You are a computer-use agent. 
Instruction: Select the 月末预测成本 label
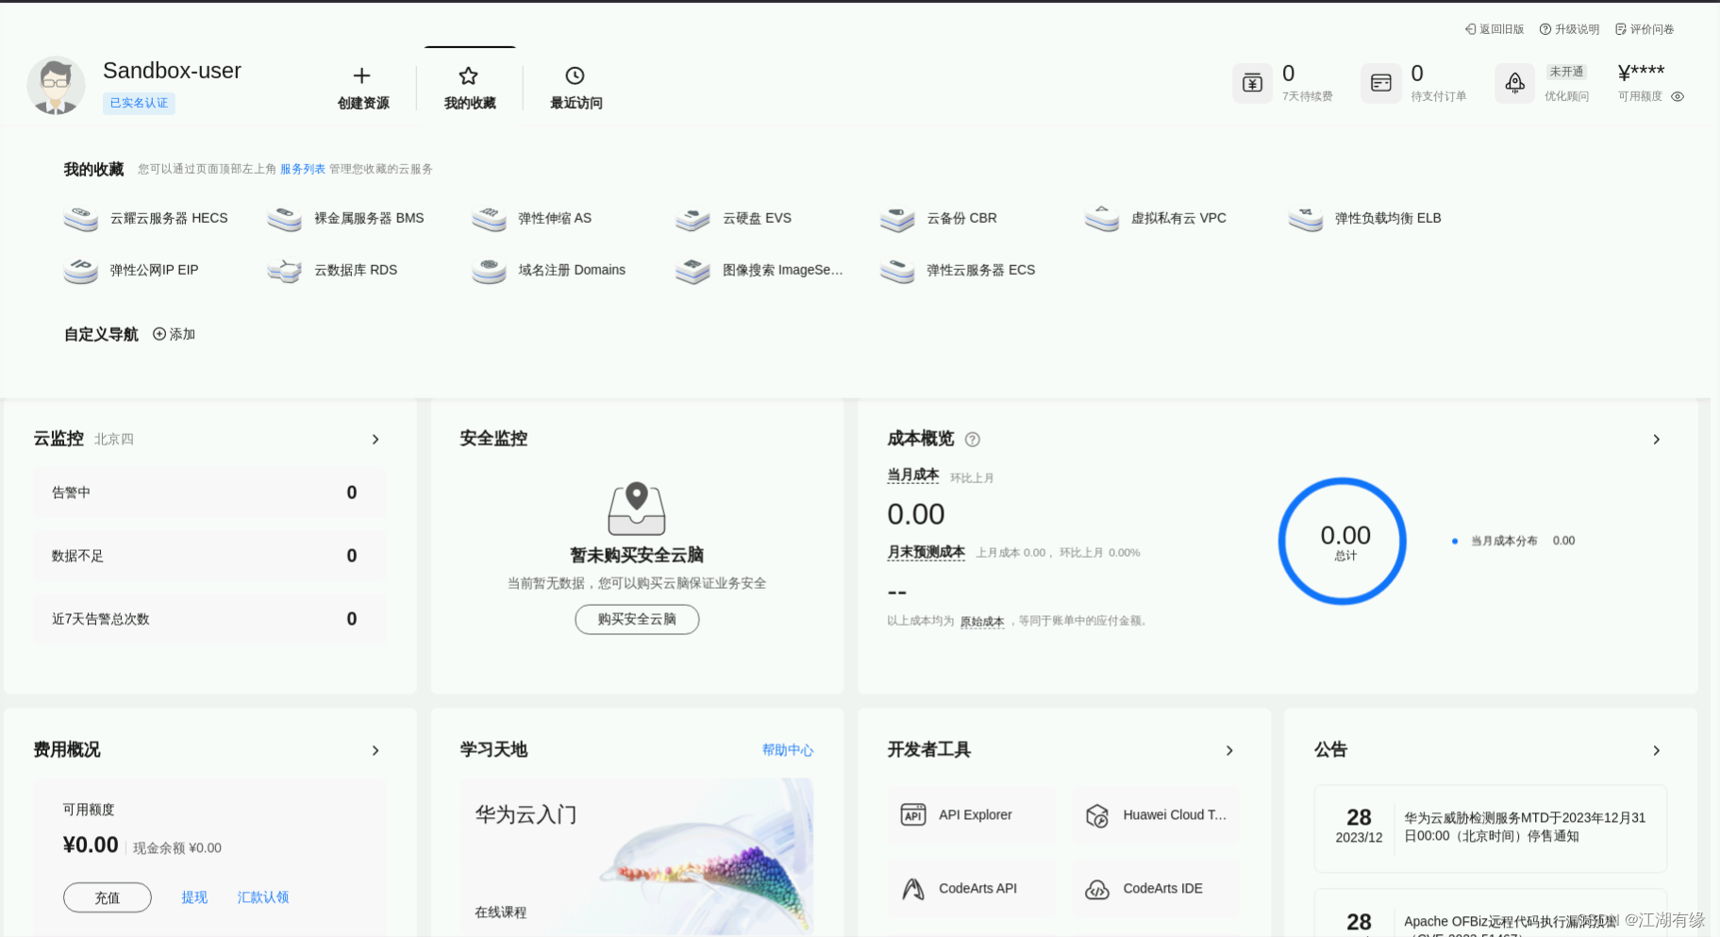coord(926,552)
